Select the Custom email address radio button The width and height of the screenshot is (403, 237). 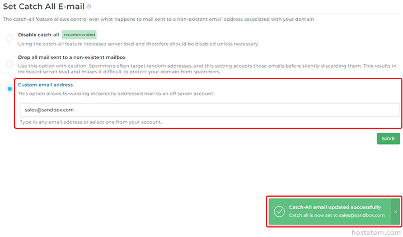click(x=10, y=89)
